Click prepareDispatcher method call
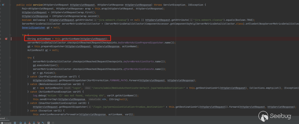Screen dimensions: 299x124 pos(53,46)
